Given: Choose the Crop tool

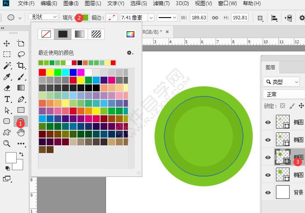Looking at the screenshot, I should [x=21, y=66].
